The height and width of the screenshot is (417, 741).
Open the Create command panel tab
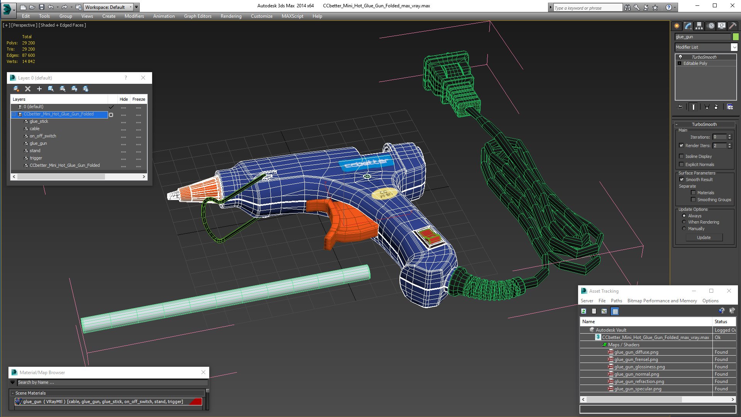(677, 26)
